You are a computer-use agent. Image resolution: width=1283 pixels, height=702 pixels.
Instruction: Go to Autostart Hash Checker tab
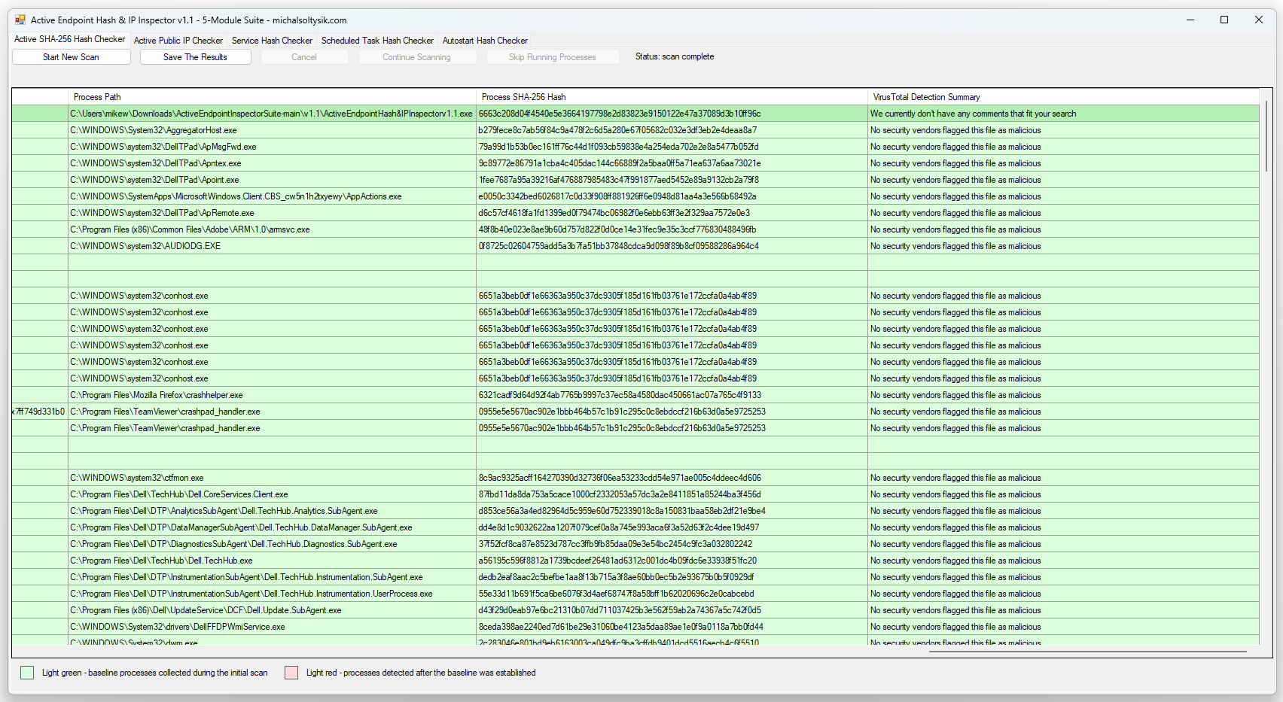pyautogui.click(x=485, y=41)
